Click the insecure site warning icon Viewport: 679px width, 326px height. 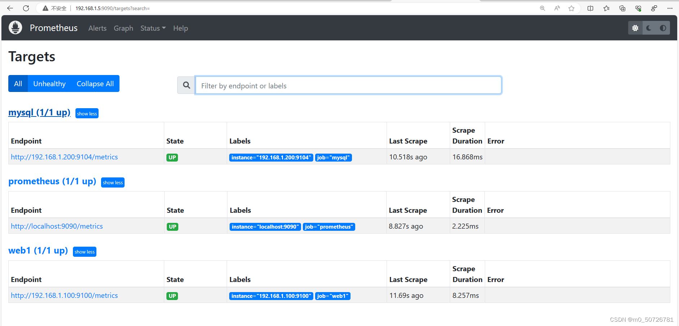click(45, 8)
